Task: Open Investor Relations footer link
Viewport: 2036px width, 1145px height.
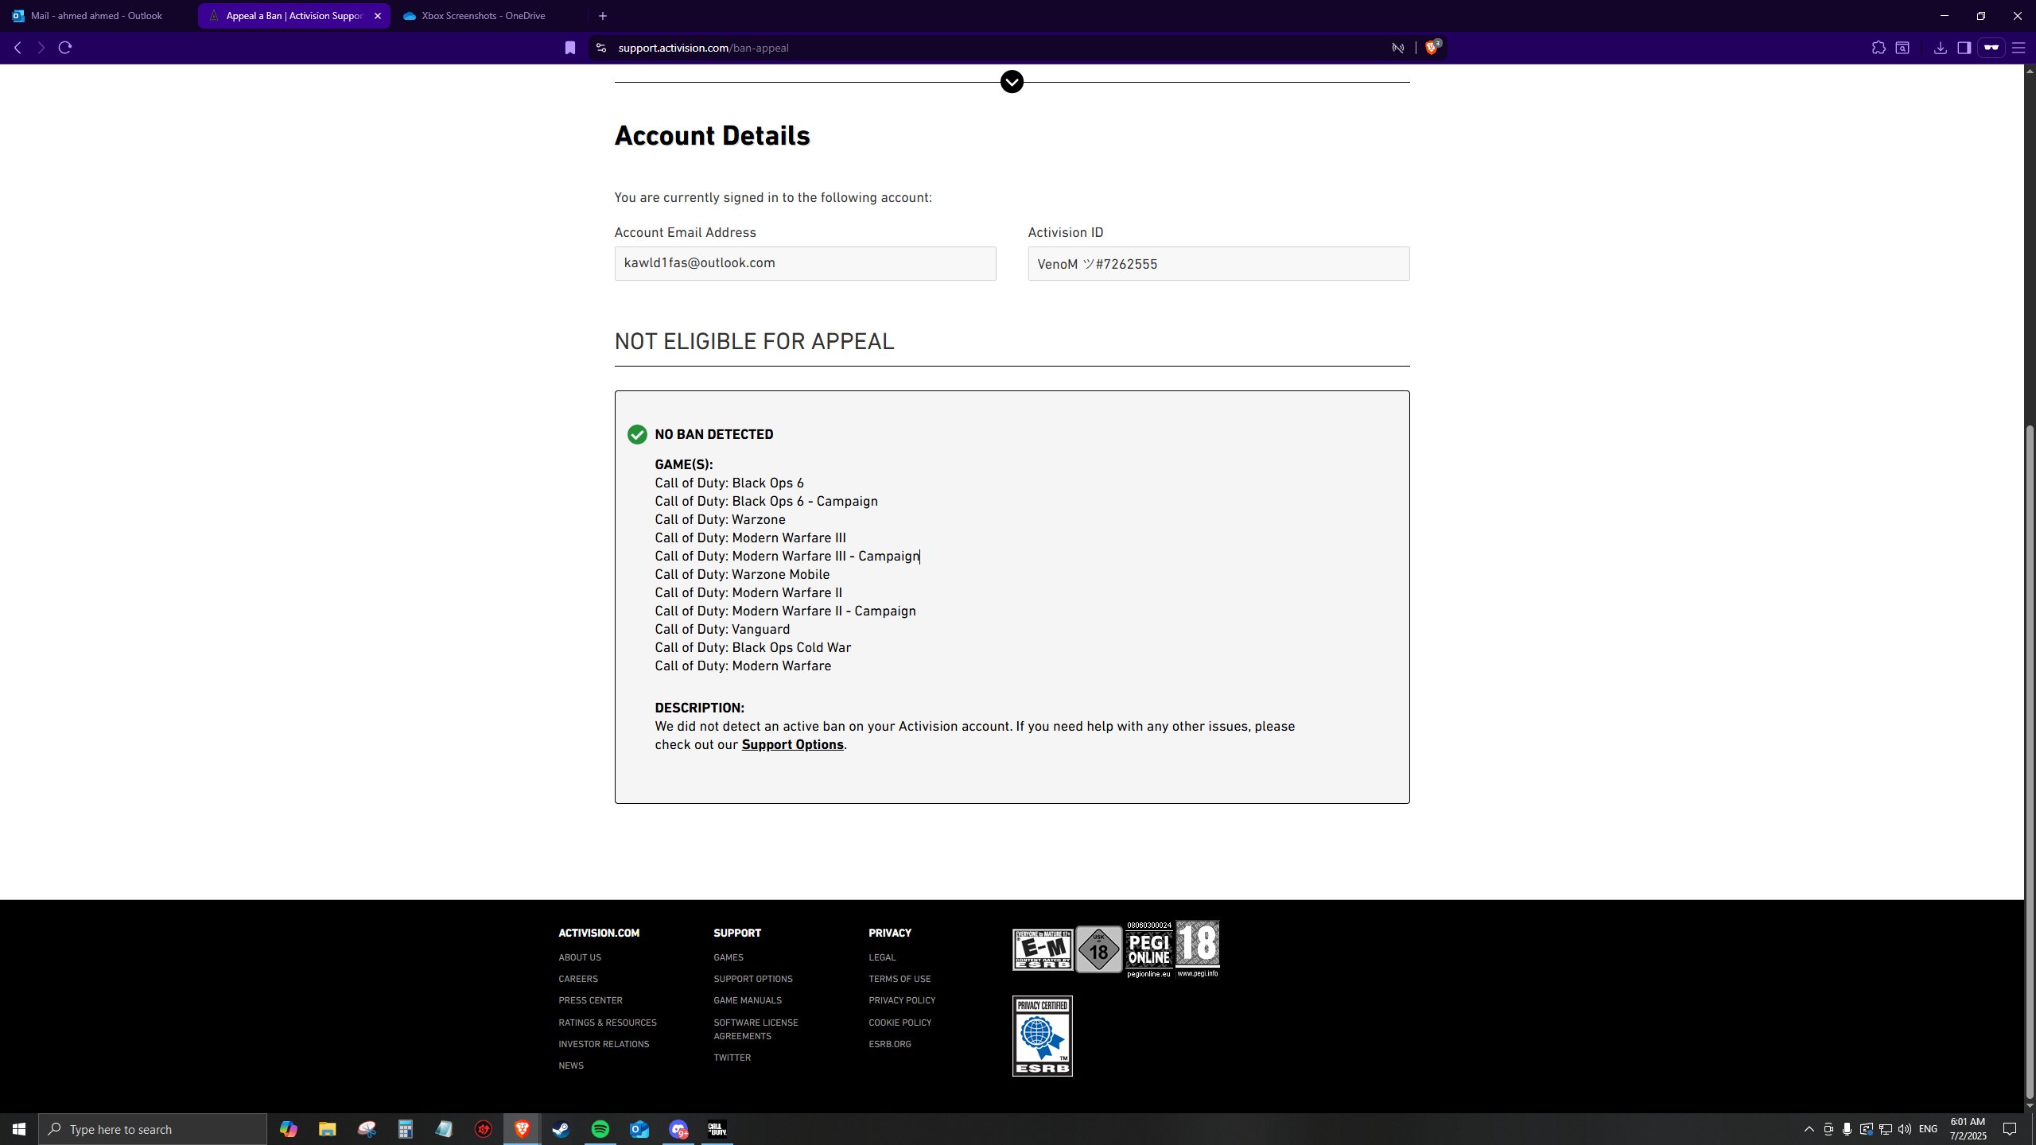Action: 604,1044
